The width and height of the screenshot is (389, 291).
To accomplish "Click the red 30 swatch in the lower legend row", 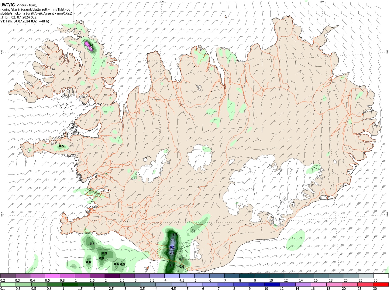I will (x=381, y=285).
